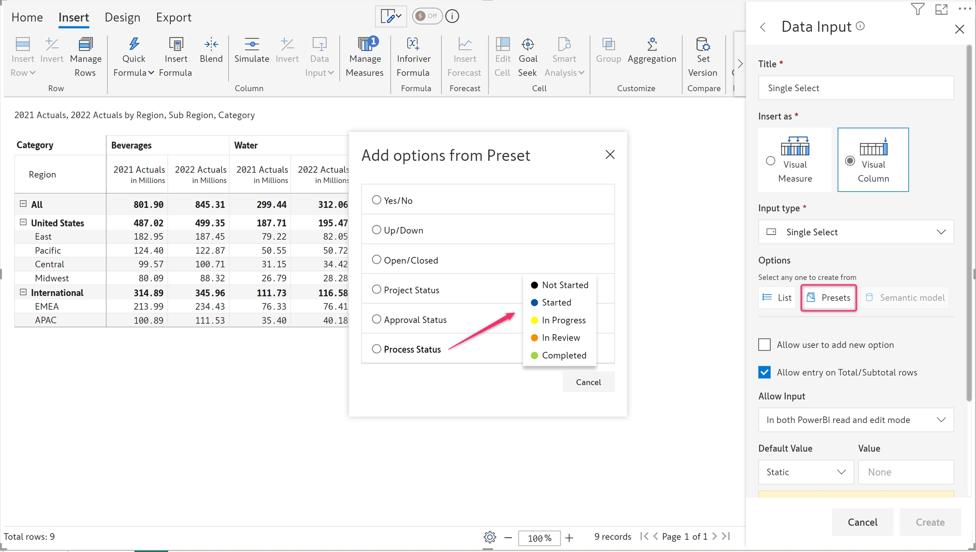Screen dimensions: 976x552
Task: Click the Aggregation icon
Action: tap(652, 44)
